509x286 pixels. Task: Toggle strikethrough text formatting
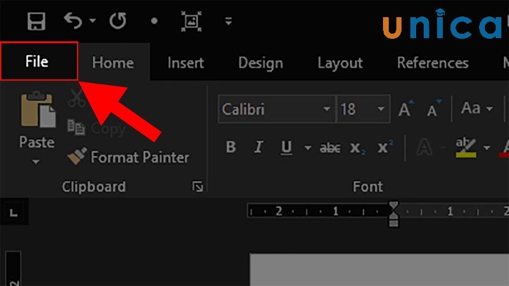(330, 148)
